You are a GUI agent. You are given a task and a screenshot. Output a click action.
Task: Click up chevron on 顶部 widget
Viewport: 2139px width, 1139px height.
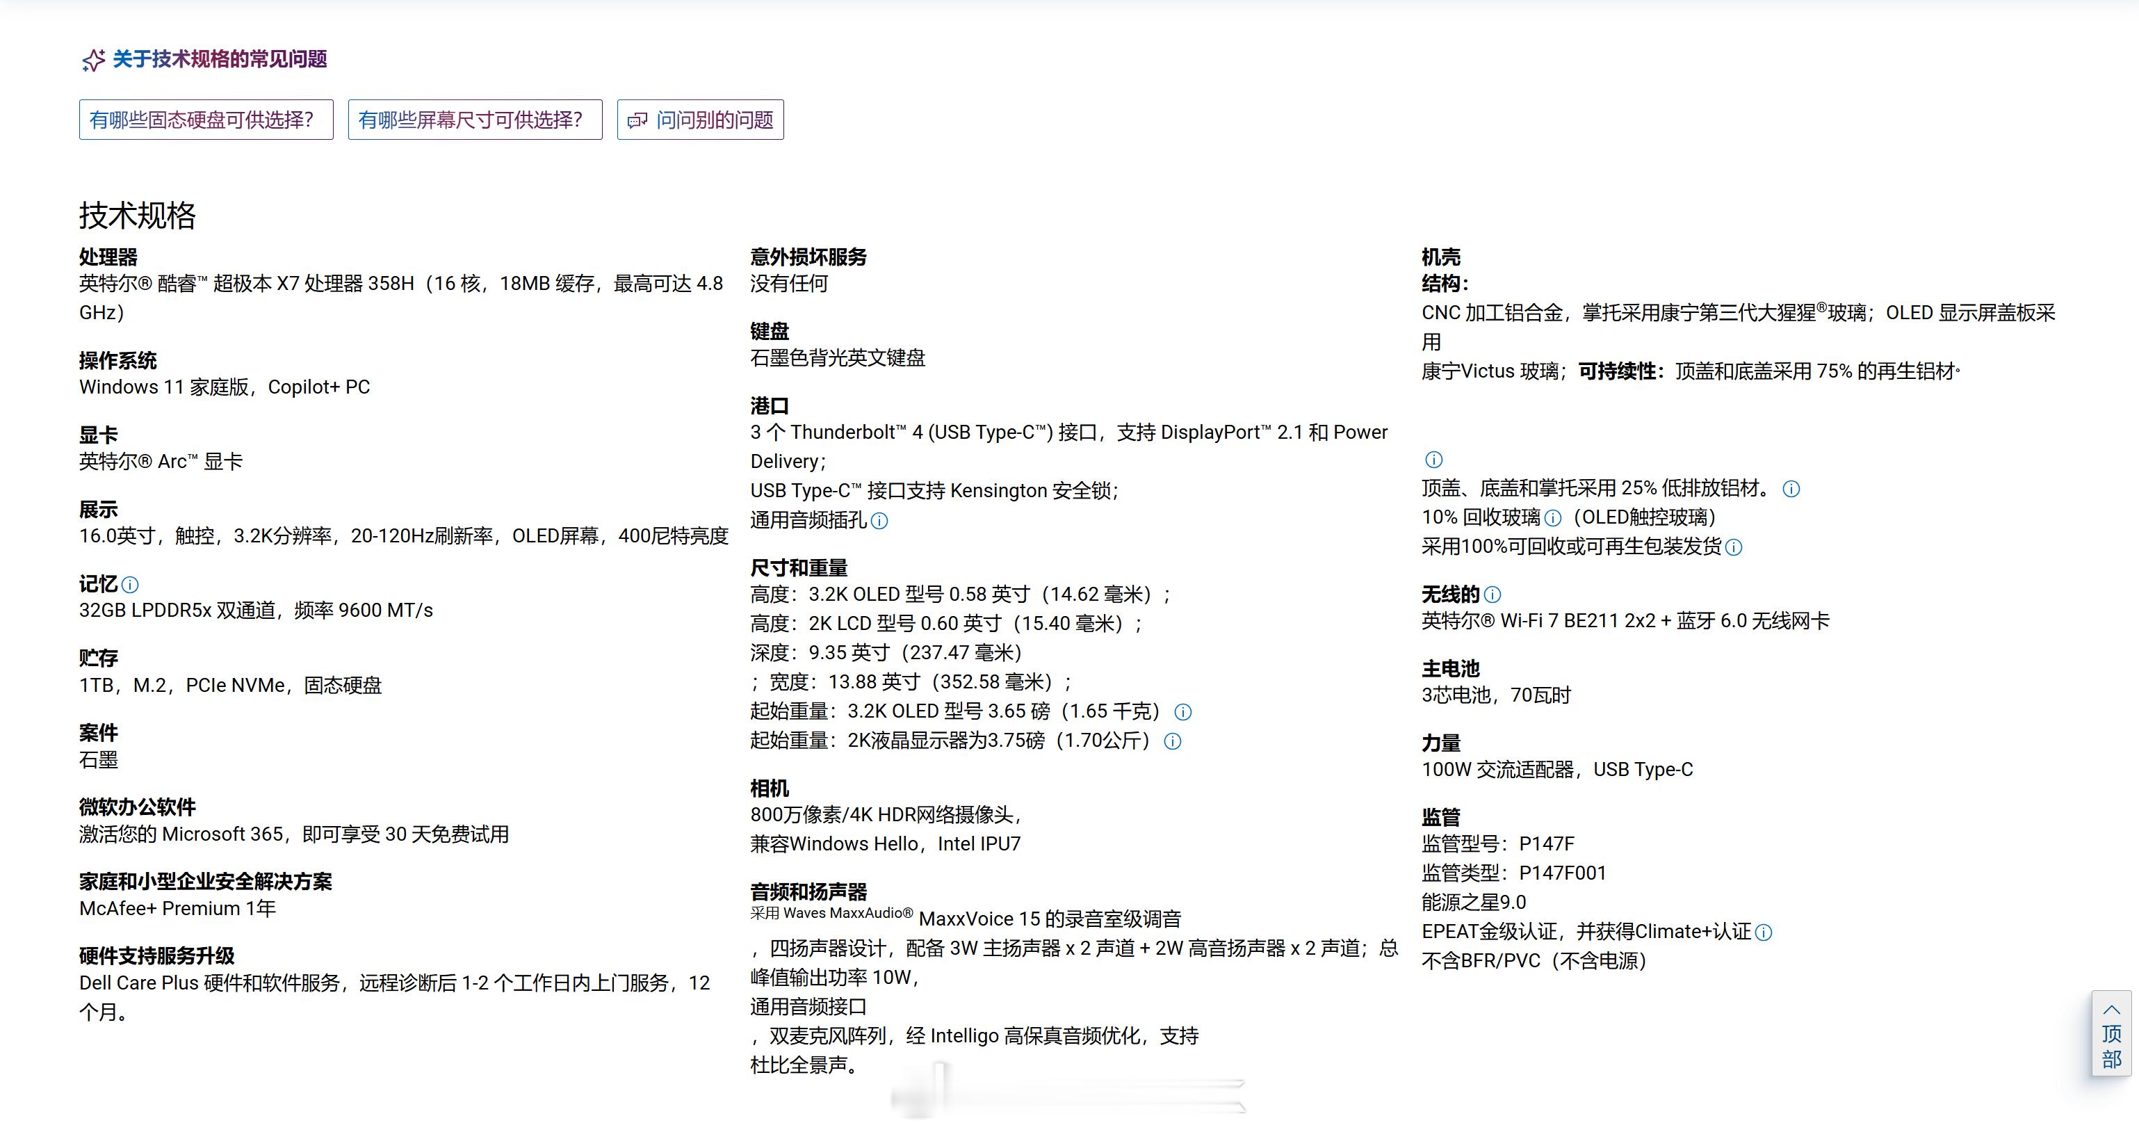coord(2110,1010)
